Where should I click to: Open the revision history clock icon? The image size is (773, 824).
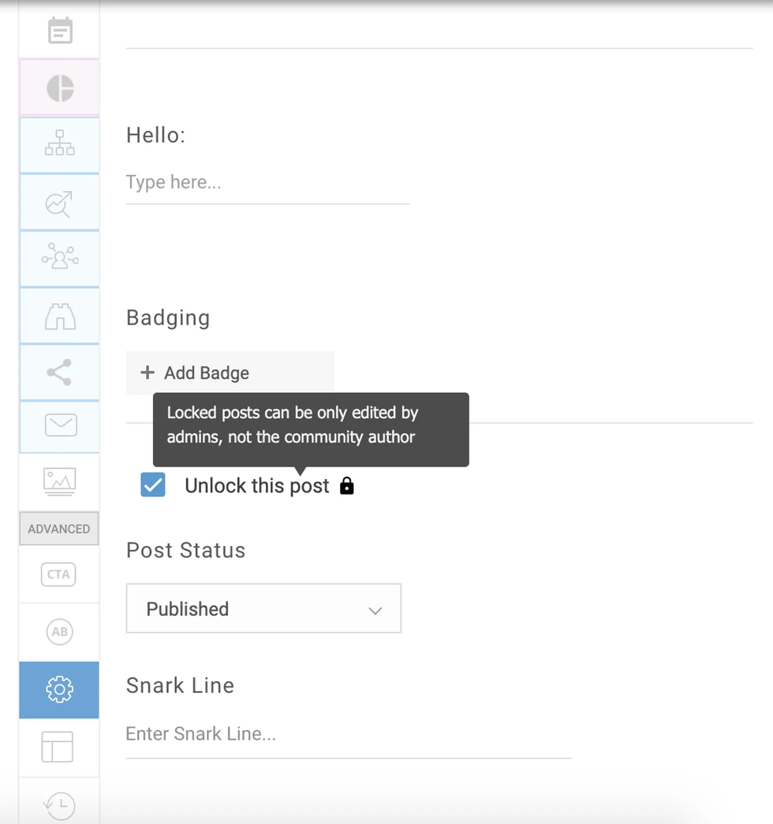[x=59, y=803]
